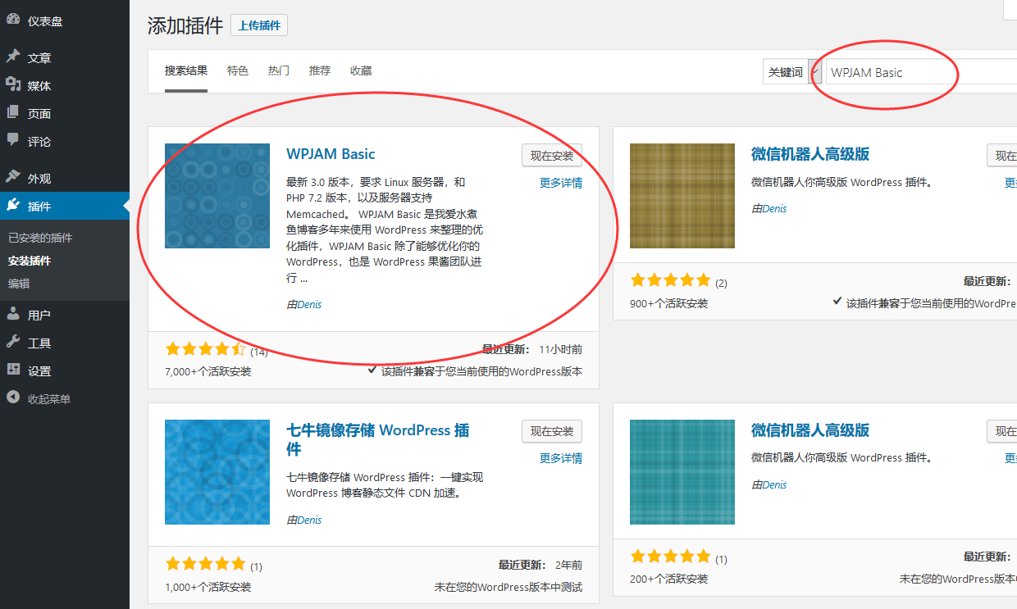The width and height of the screenshot is (1017, 609).
Task: Switch to the 搜索结果 tab
Action: point(186,71)
